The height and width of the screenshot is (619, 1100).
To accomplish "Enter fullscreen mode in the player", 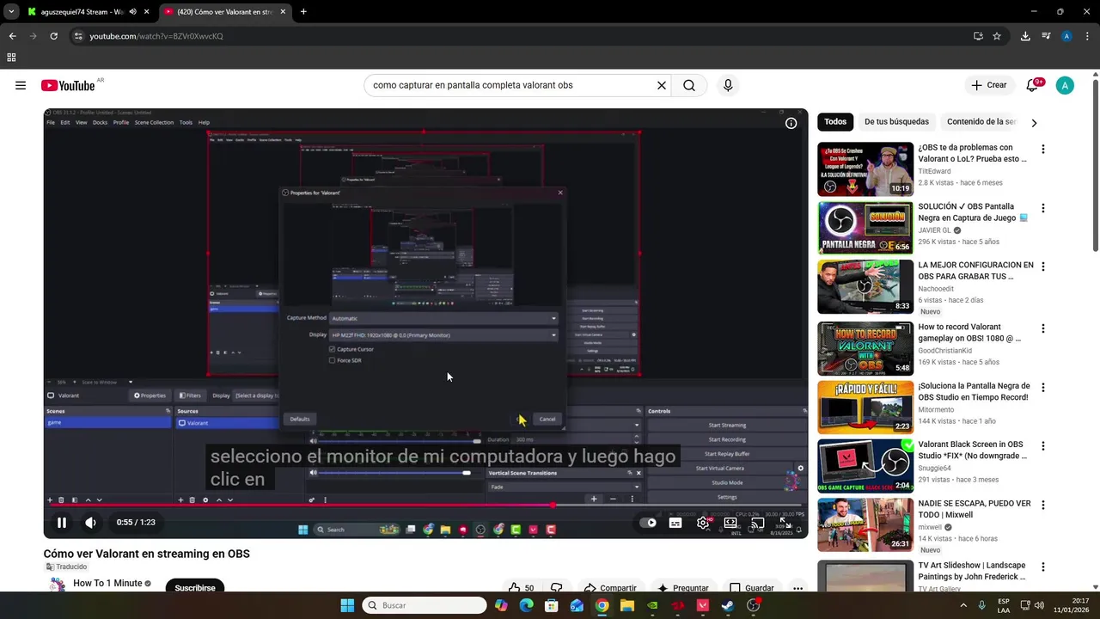I will point(785,522).
